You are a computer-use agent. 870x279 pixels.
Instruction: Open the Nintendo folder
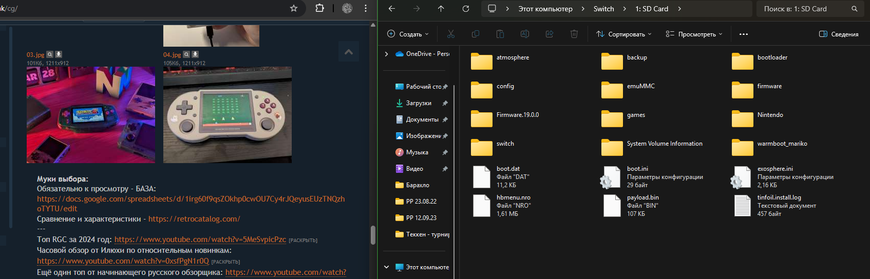click(x=758, y=118)
